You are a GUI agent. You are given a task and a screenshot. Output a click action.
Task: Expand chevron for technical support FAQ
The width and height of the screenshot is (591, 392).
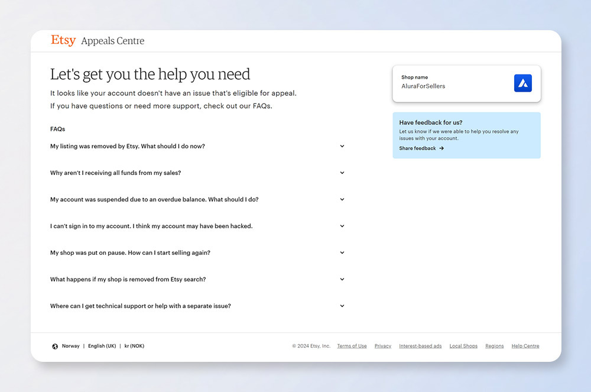(342, 306)
